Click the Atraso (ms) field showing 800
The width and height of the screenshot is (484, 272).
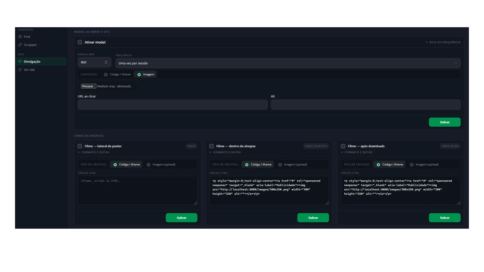coord(94,62)
